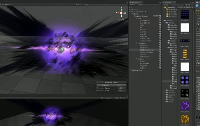
Task: Click the All Scripts saved search icon
Action: [x=167, y=16]
